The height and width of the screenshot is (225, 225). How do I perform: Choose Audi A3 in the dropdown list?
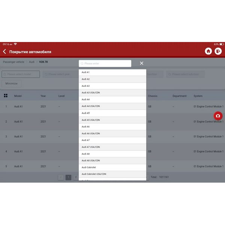[112, 86]
